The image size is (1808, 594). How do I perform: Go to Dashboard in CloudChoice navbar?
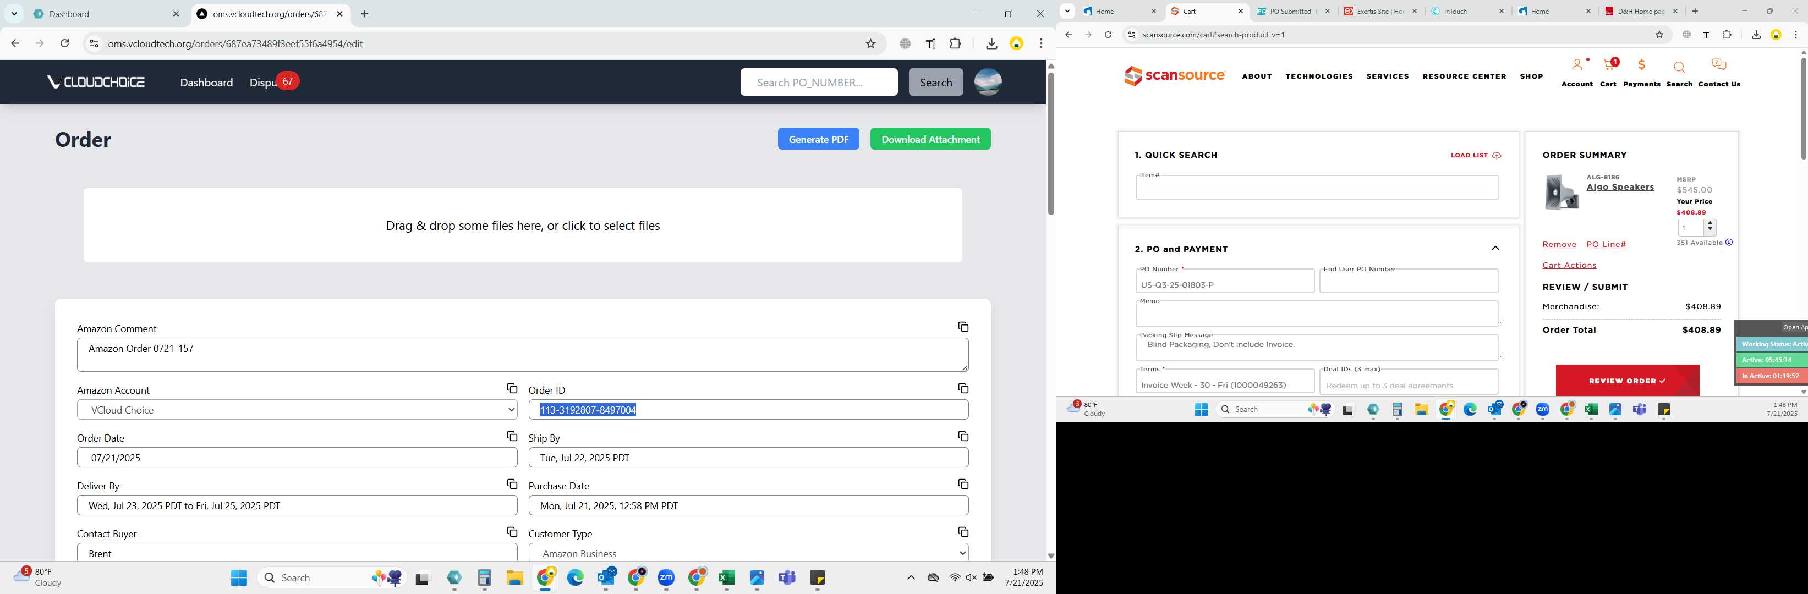[x=206, y=82]
